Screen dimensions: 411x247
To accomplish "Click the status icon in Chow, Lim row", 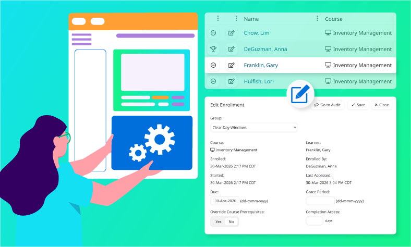I will (213, 33).
